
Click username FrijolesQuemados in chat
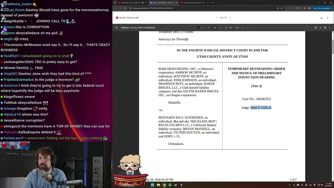(x=19, y=80)
